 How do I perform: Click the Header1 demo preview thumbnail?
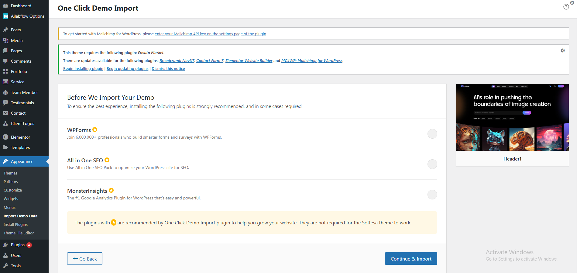[512, 117]
